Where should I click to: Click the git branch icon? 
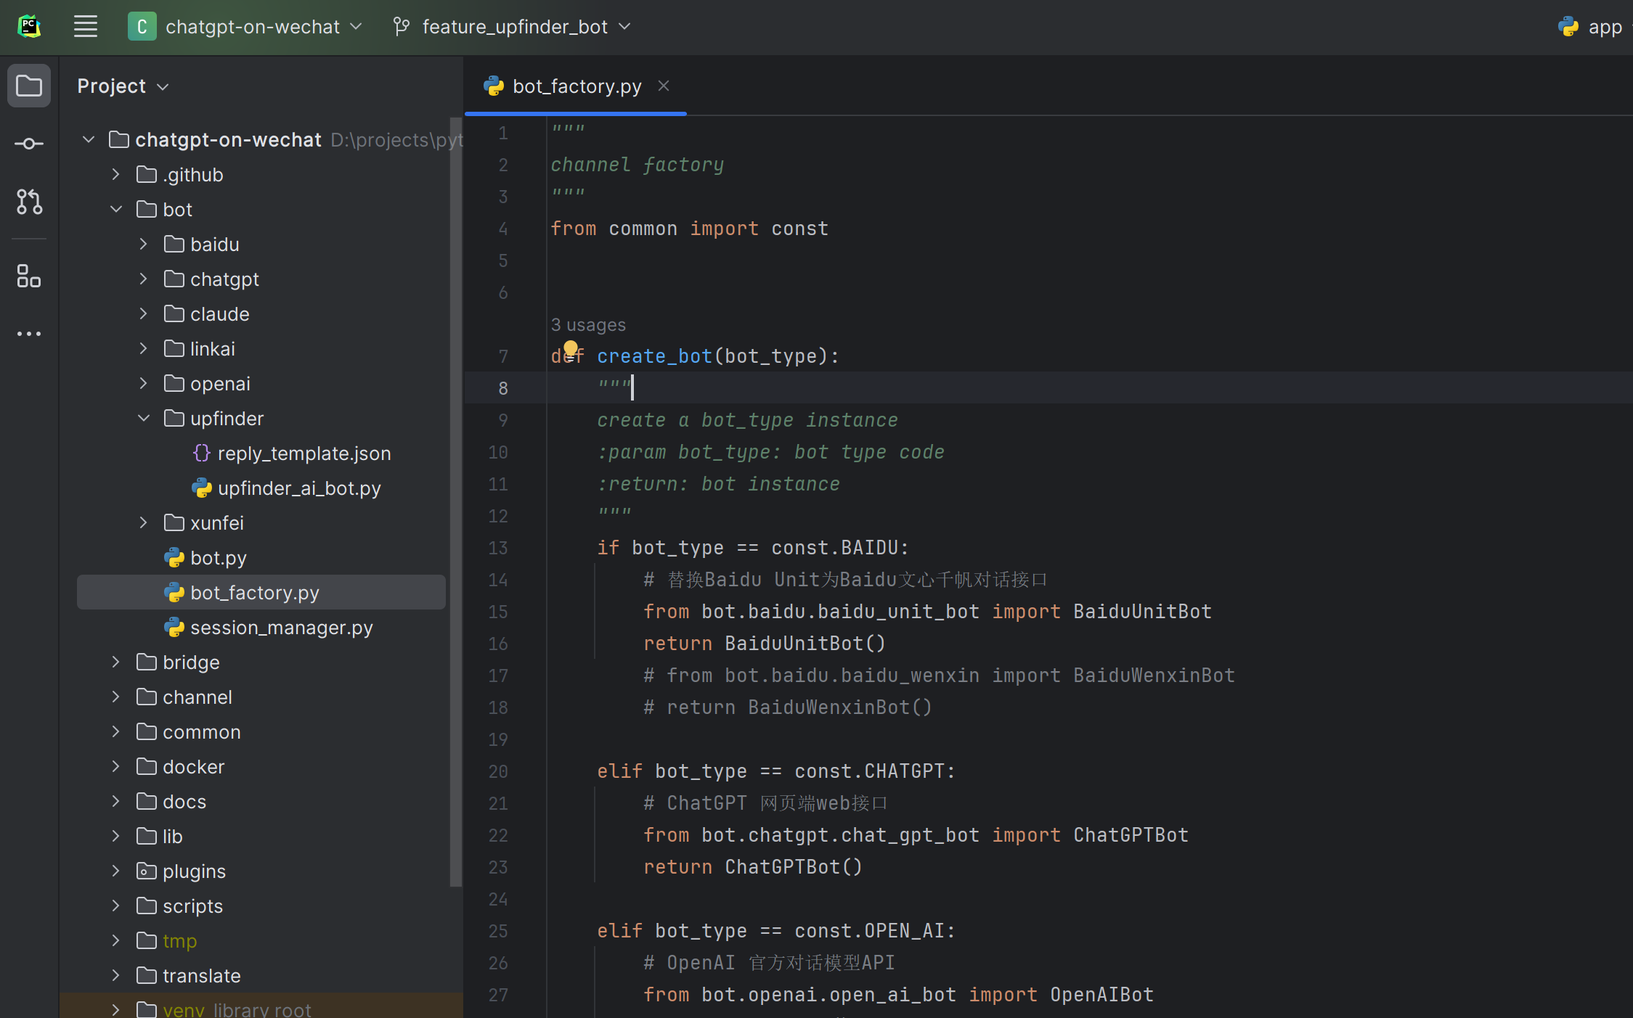pos(401,27)
